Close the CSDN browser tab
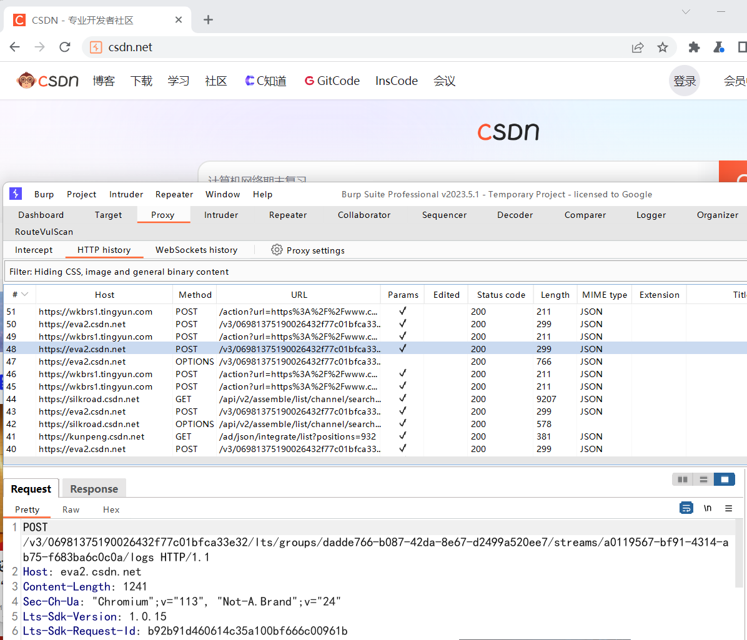Viewport: 747px width, 640px height. (179, 20)
